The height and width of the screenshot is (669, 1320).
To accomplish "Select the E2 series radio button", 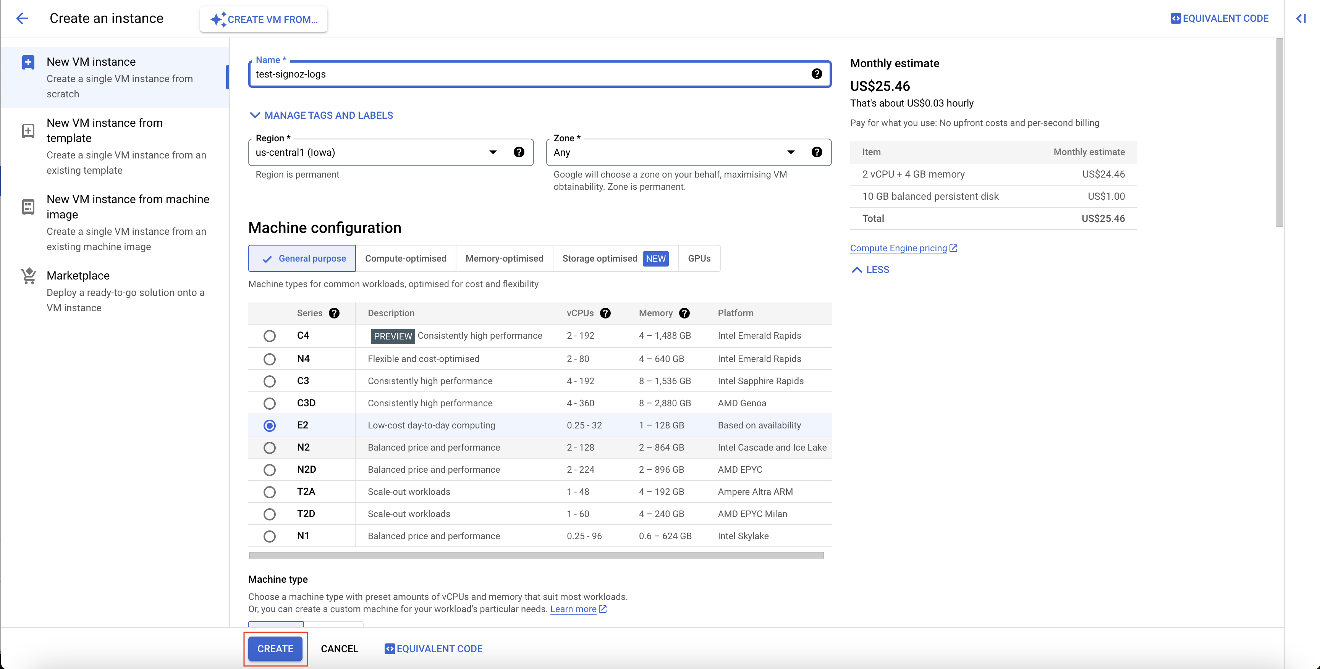I will [270, 426].
